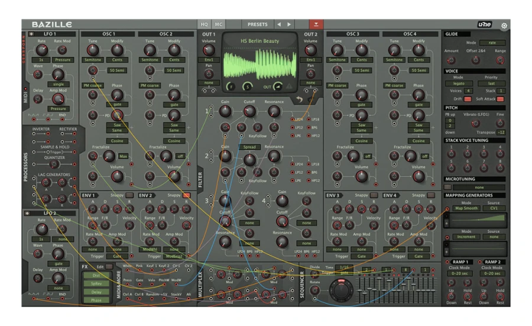Open ENV 2 Rate Mod 'ModWhl' selector

150,249
